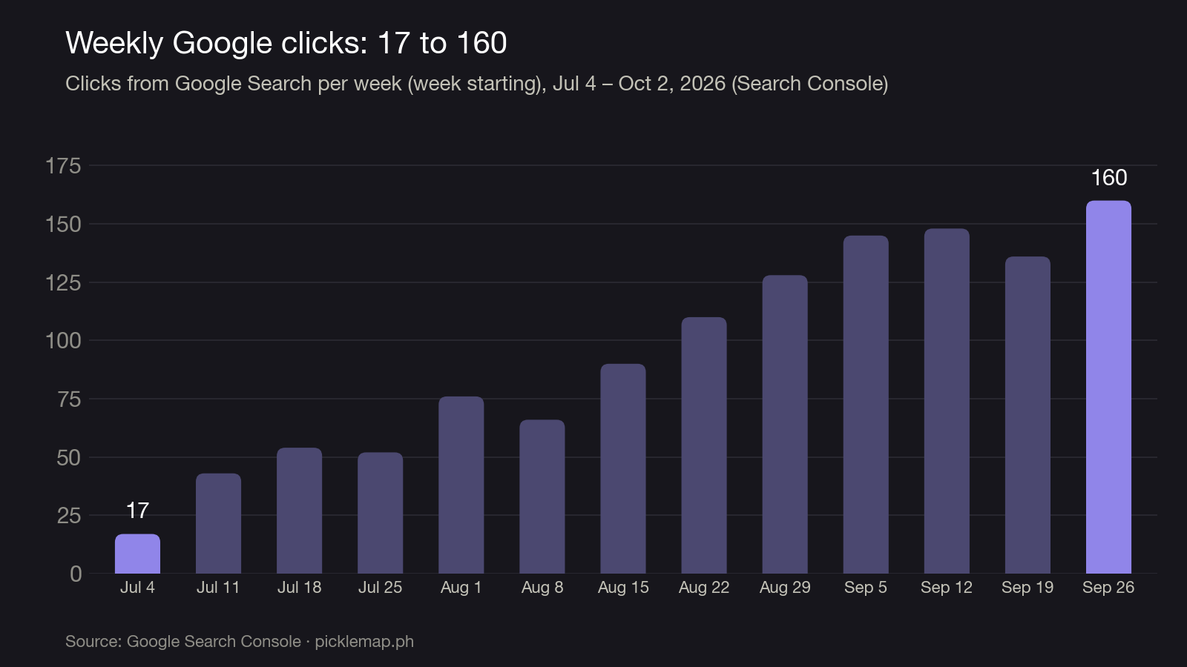Image resolution: width=1187 pixels, height=667 pixels.
Task: Pick the bar above Jul 18
Action: point(299,511)
